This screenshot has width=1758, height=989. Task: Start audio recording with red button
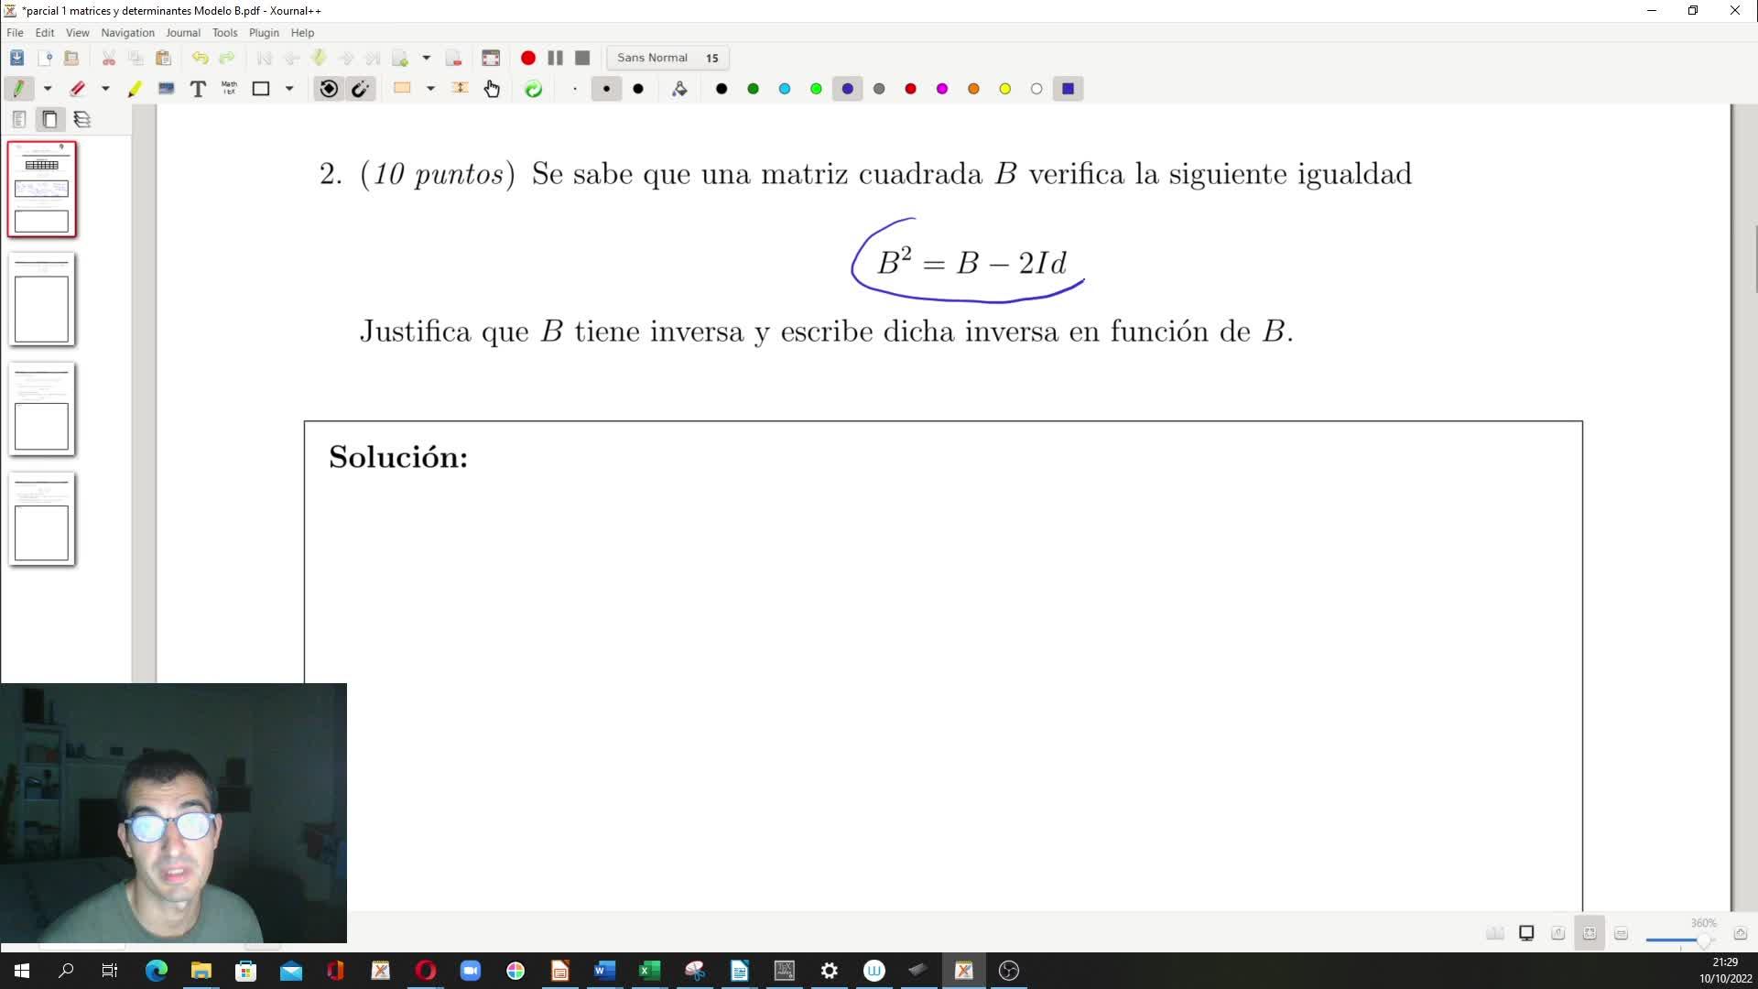[x=528, y=58]
